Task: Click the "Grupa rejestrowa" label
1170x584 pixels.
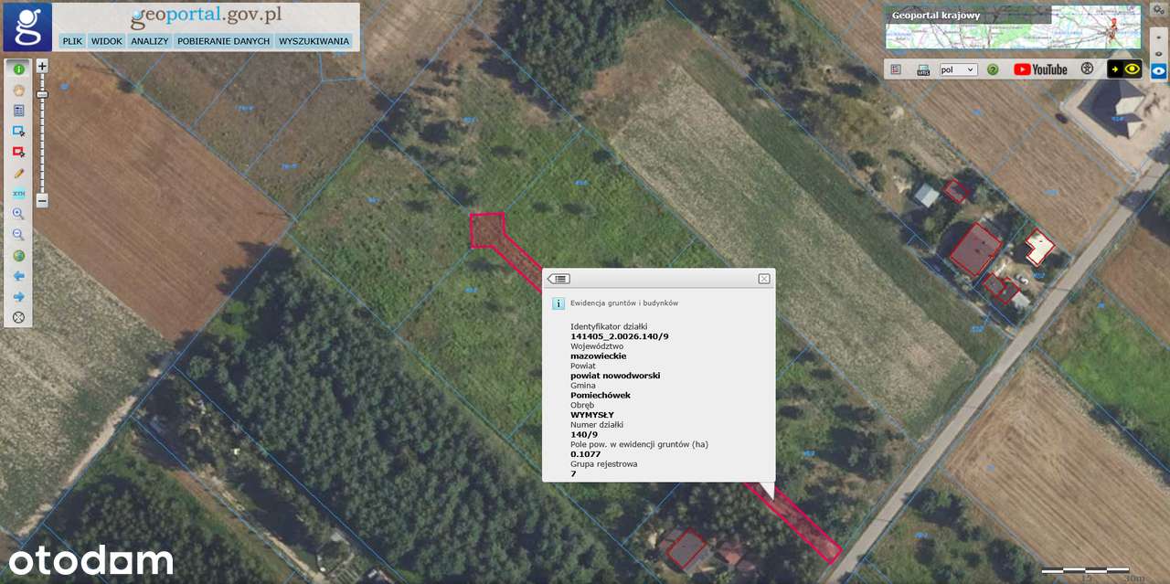Action: tap(603, 464)
